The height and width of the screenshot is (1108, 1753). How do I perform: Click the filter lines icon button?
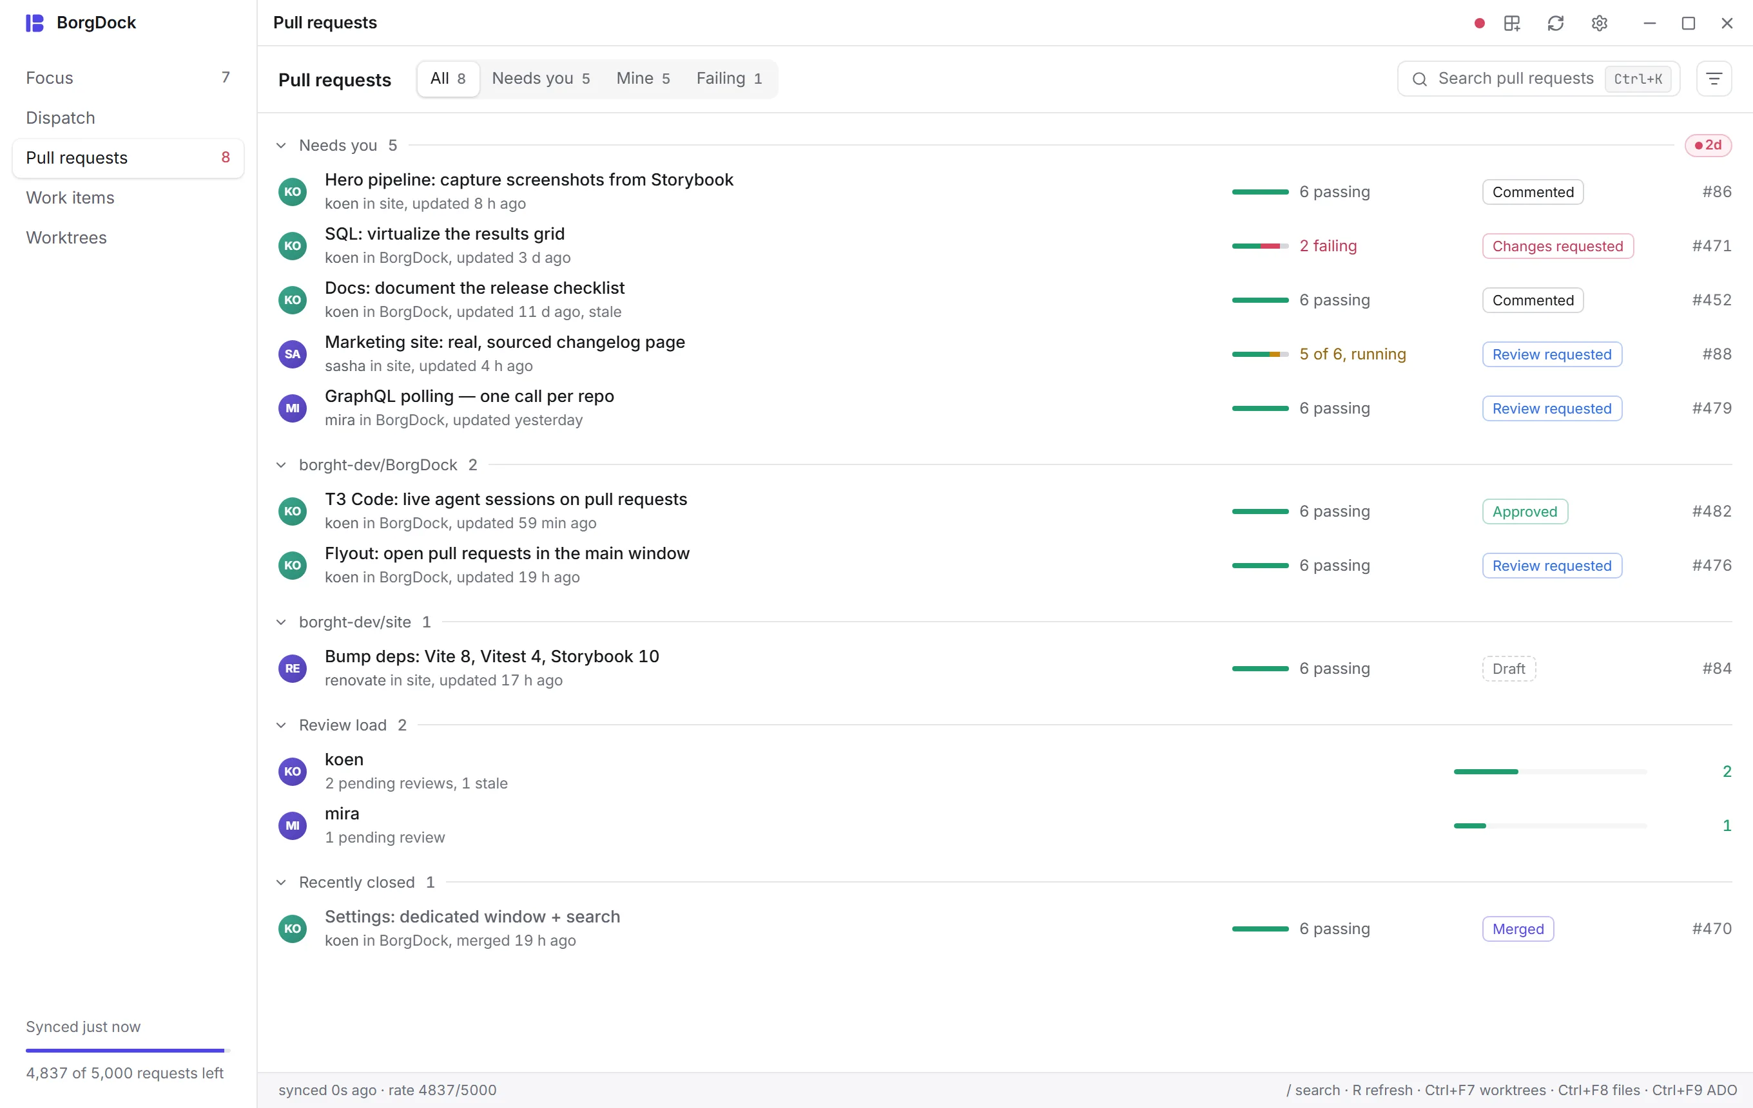coord(1714,79)
